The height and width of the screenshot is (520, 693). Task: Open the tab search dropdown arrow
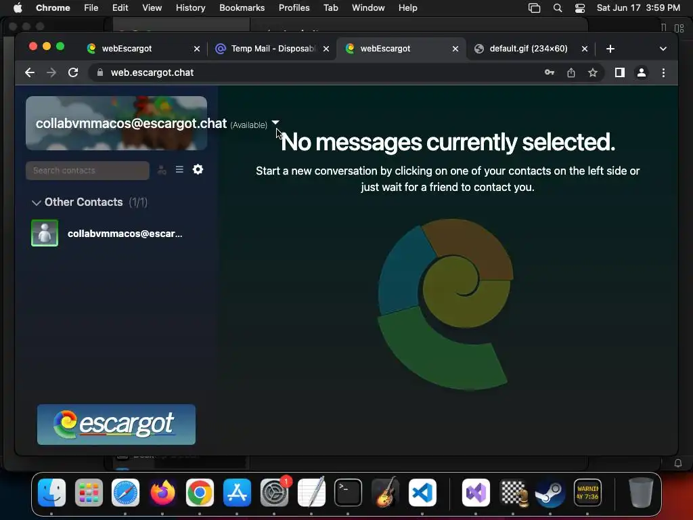tap(663, 49)
